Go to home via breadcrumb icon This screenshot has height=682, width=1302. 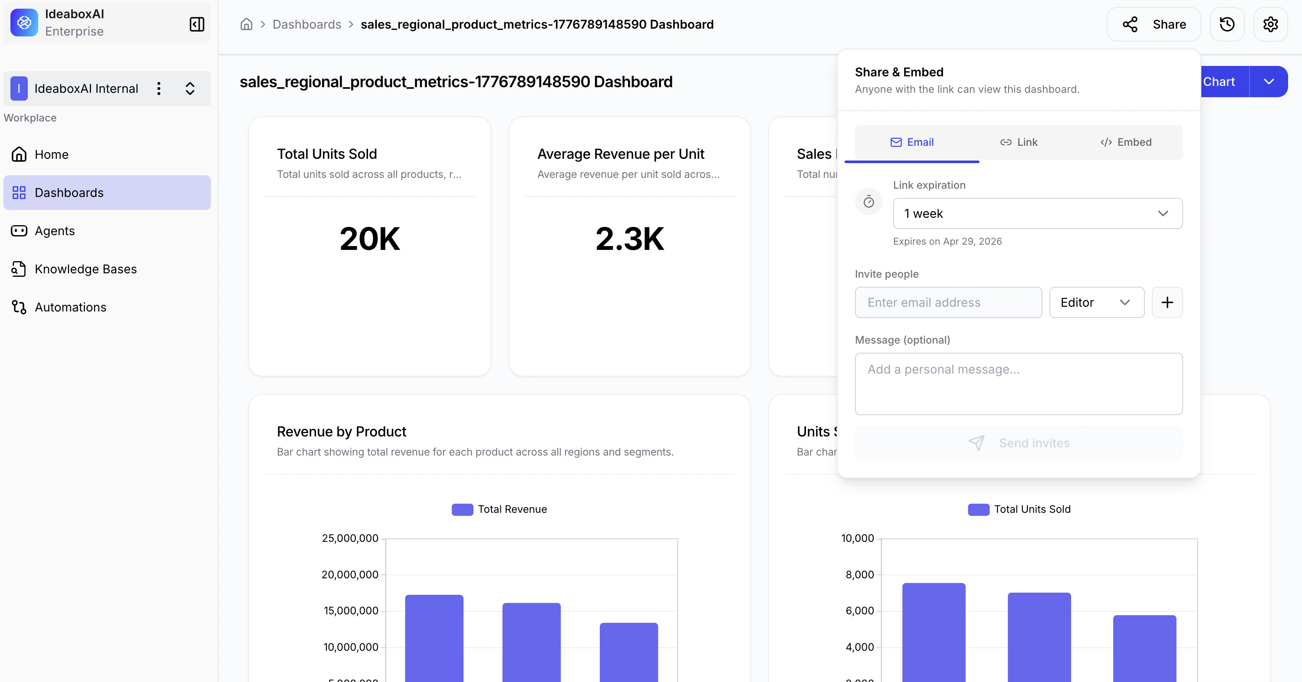[x=246, y=24]
